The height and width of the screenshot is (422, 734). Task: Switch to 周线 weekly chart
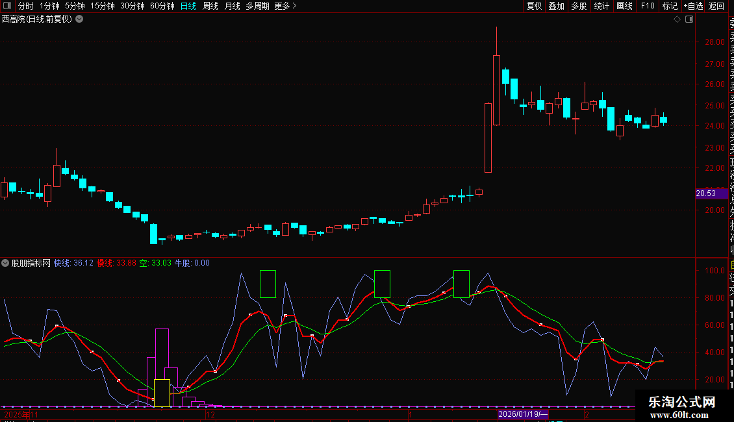click(210, 6)
